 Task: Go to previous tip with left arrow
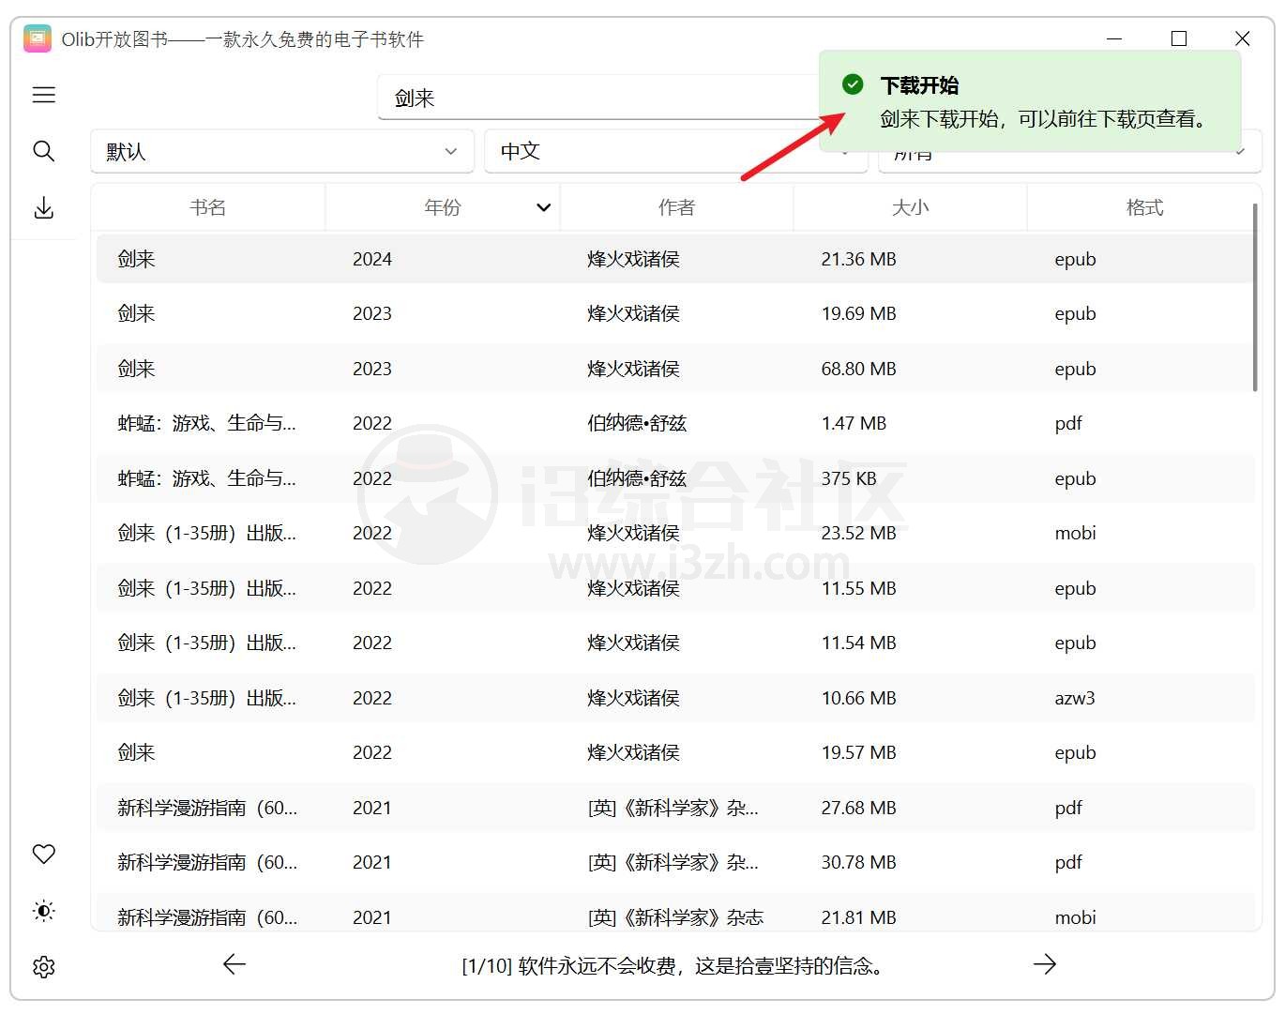pyautogui.click(x=234, y=964)
